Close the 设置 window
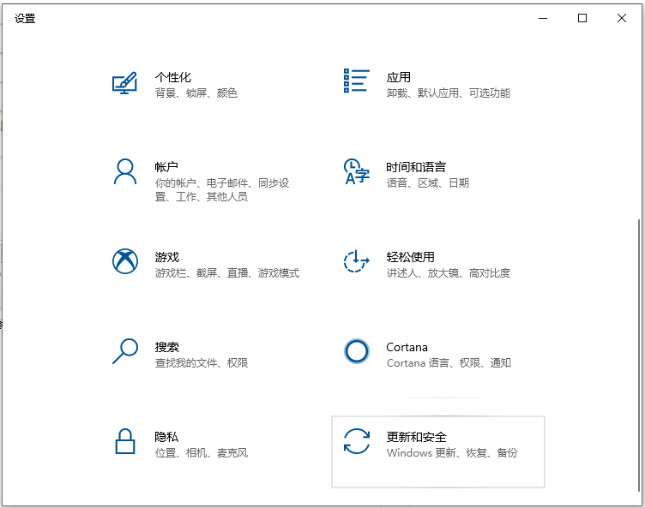The width and height of the screenshot is (645, 508). click(622, 18)
